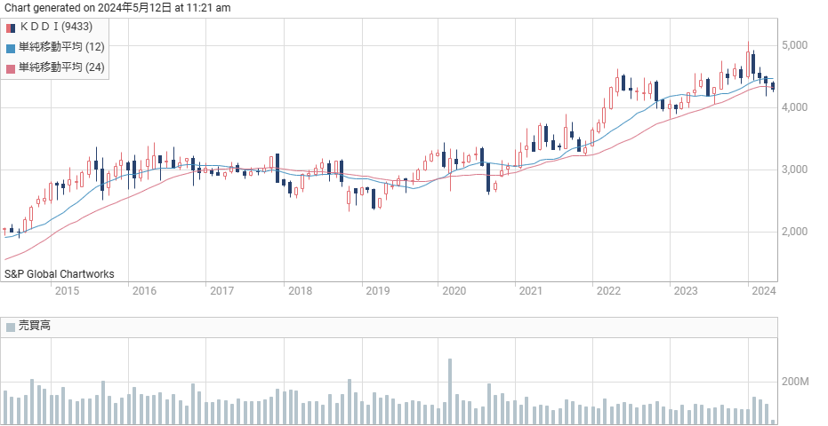
Task: Click the 2017 x-axis year label
Action: tap(221, 291)
